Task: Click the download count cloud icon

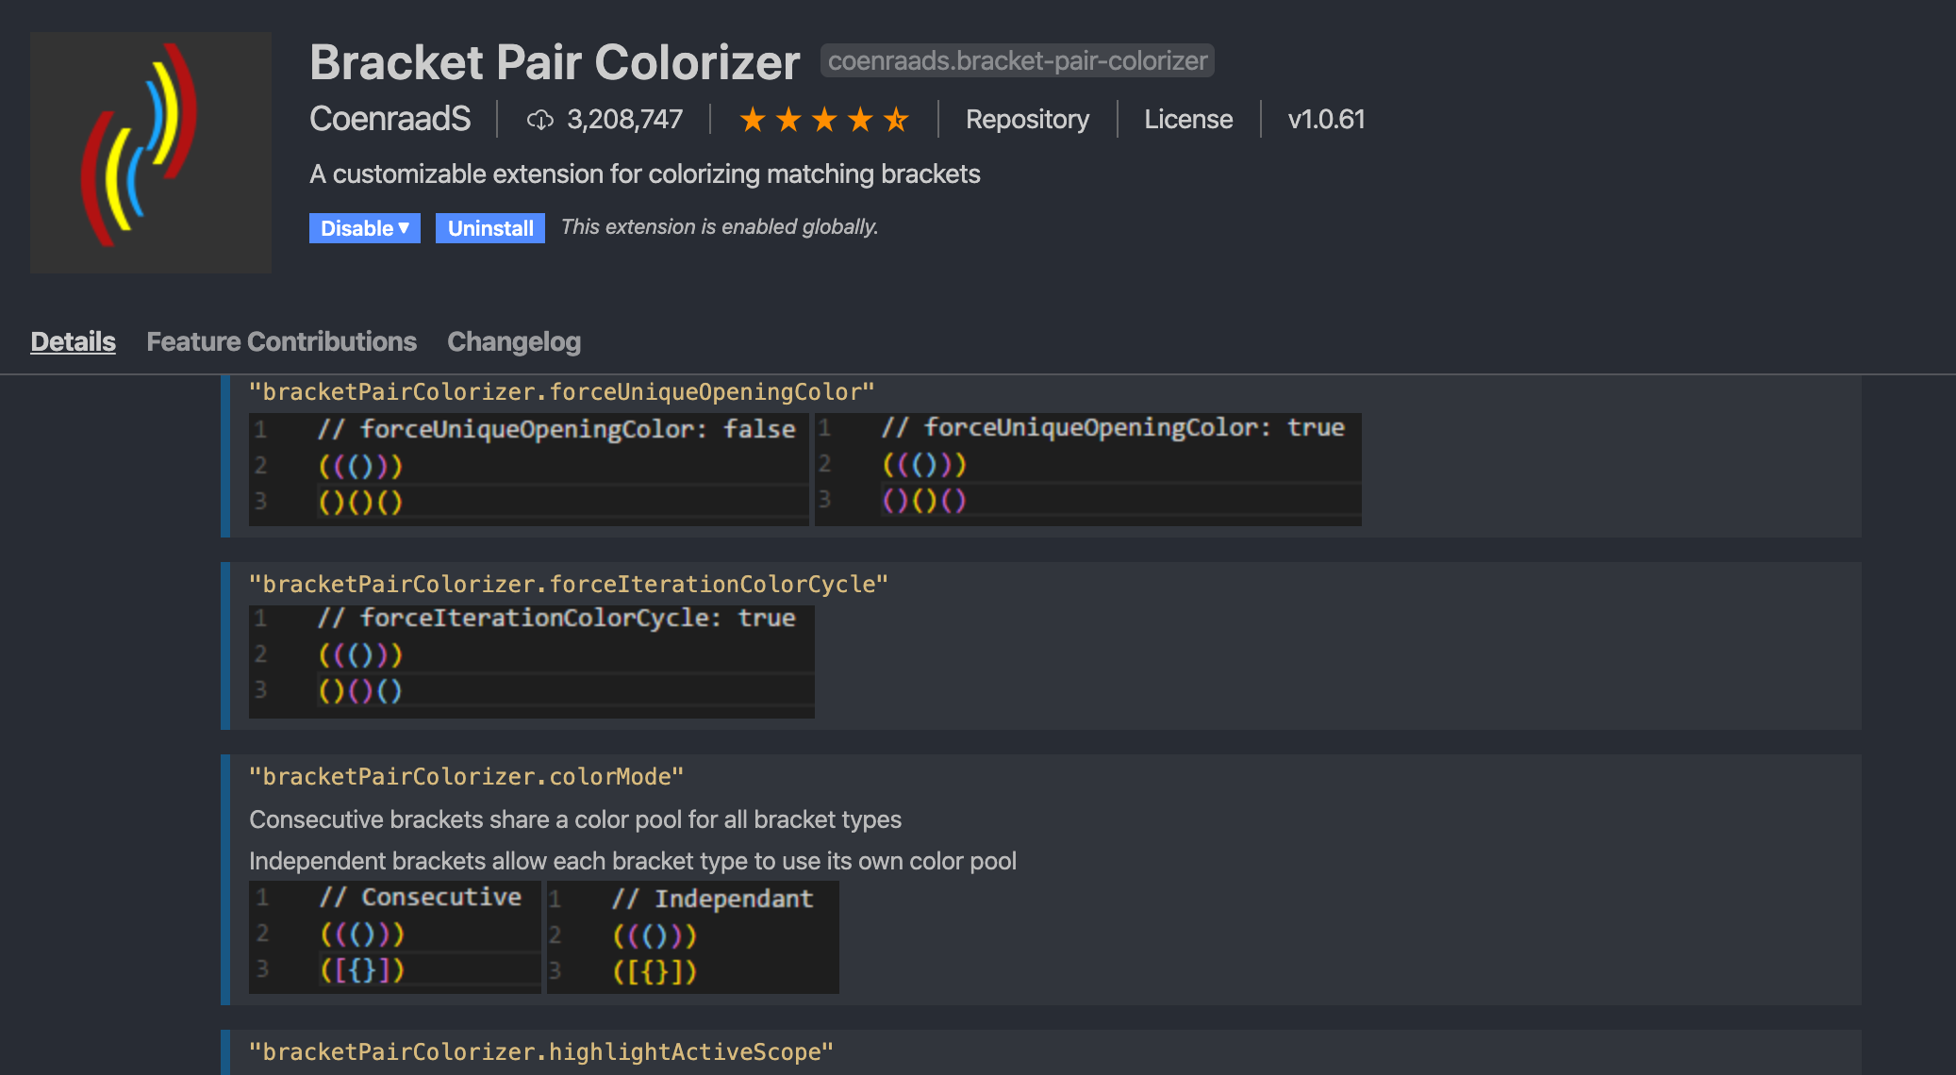Action: point(540,120)
